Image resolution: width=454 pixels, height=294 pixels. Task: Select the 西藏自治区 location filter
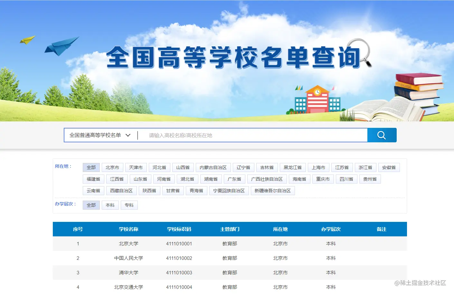(x=121, y=190)
